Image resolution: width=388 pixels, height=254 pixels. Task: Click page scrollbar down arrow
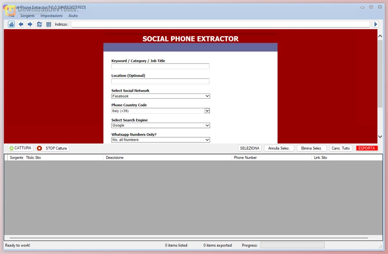click(x=380, y=137)
